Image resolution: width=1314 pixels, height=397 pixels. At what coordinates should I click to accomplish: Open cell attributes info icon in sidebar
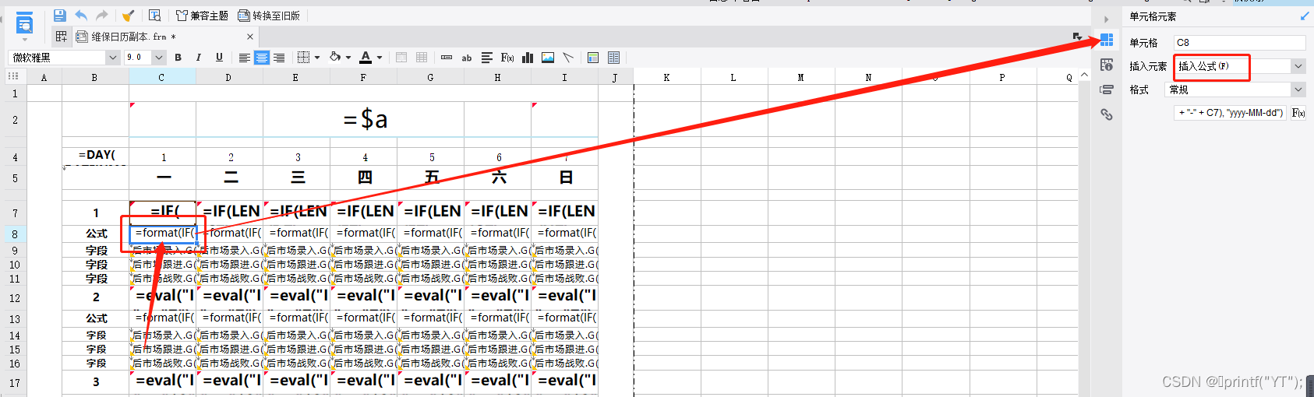click(x=1106, y=65)
